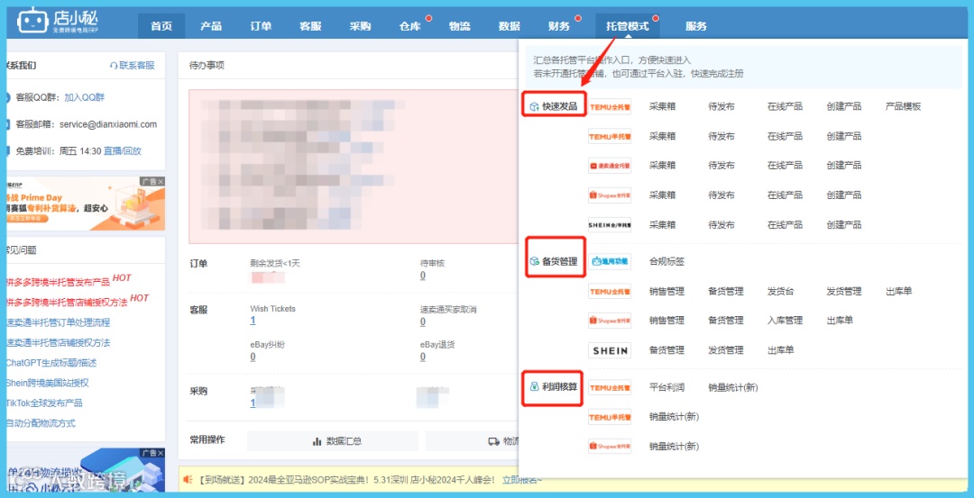Click the 联系客服 link
Viewport: 974px width, 498px height.
coord(137,65)
